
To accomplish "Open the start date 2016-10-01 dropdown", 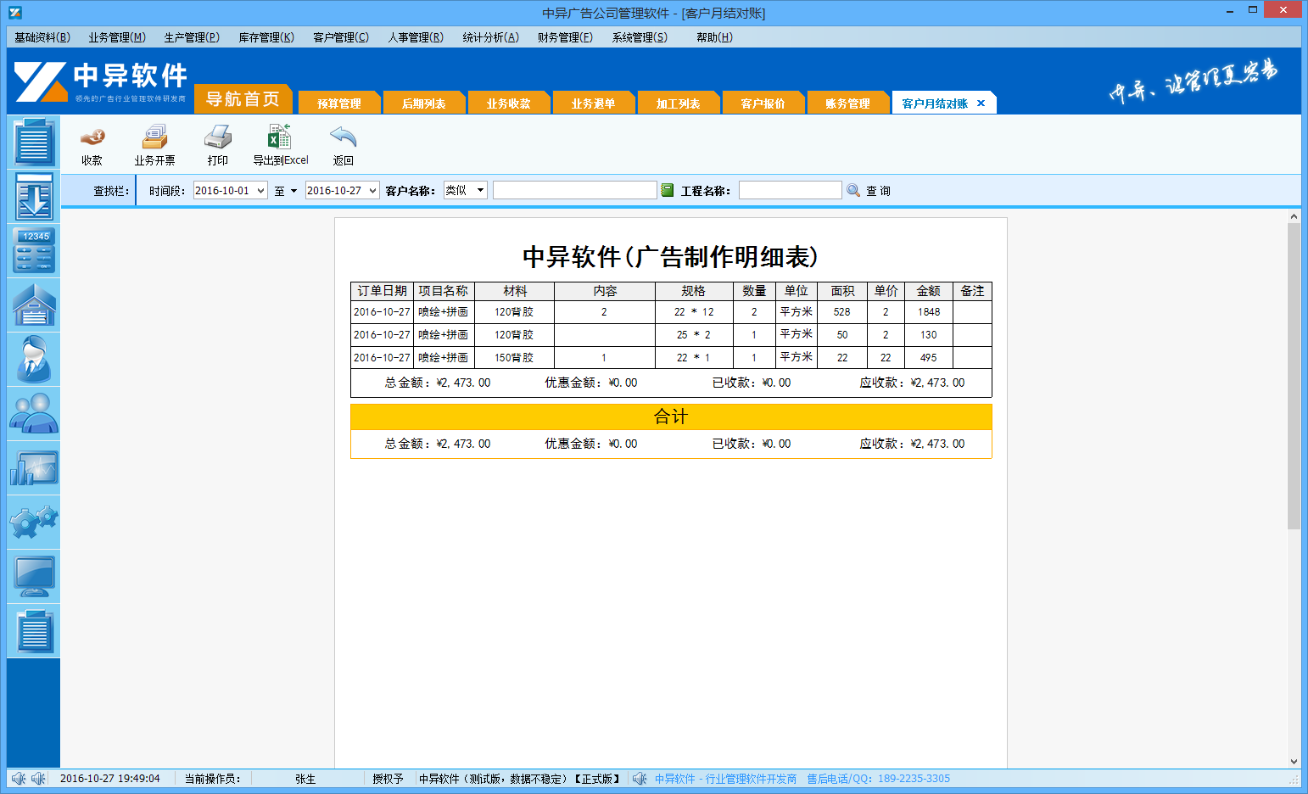I will (262, 190).
